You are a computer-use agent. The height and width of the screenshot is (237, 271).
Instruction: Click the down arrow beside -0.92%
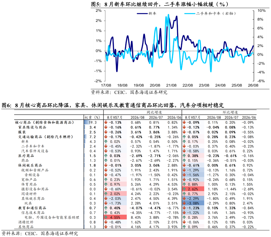pos(184,180)
